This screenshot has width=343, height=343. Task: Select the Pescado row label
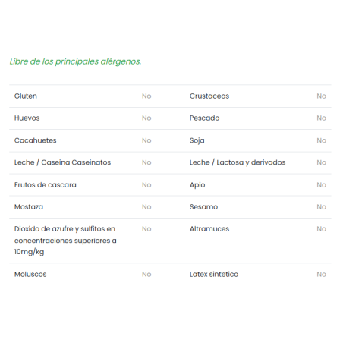click(x=205, y=118)
